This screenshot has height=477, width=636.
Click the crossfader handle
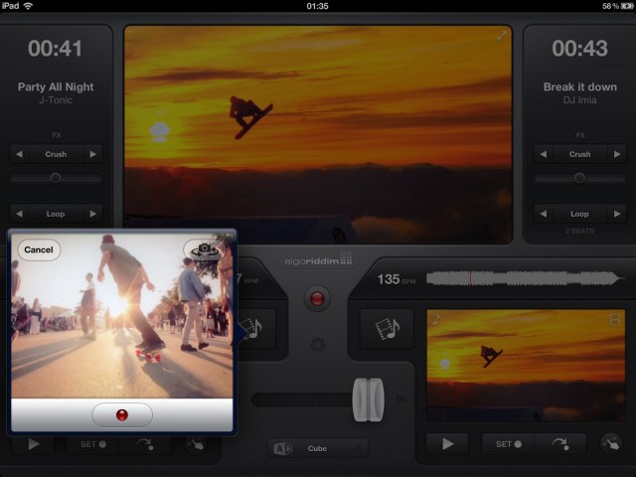click(368, 399)
